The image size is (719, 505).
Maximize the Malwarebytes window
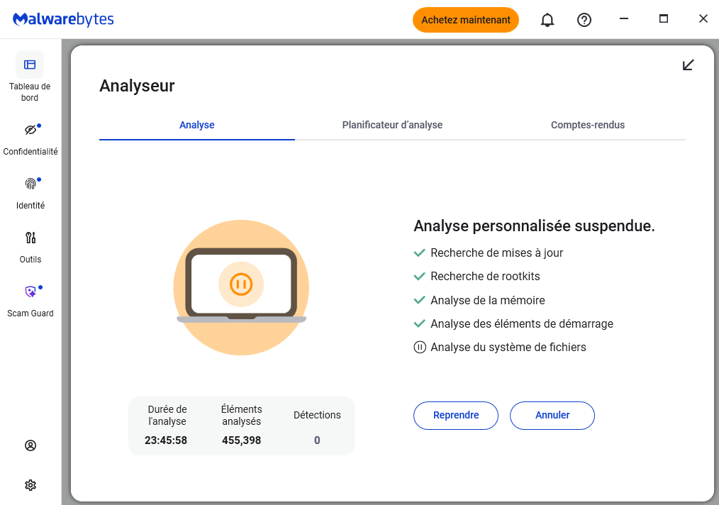(x=664, y=19)
